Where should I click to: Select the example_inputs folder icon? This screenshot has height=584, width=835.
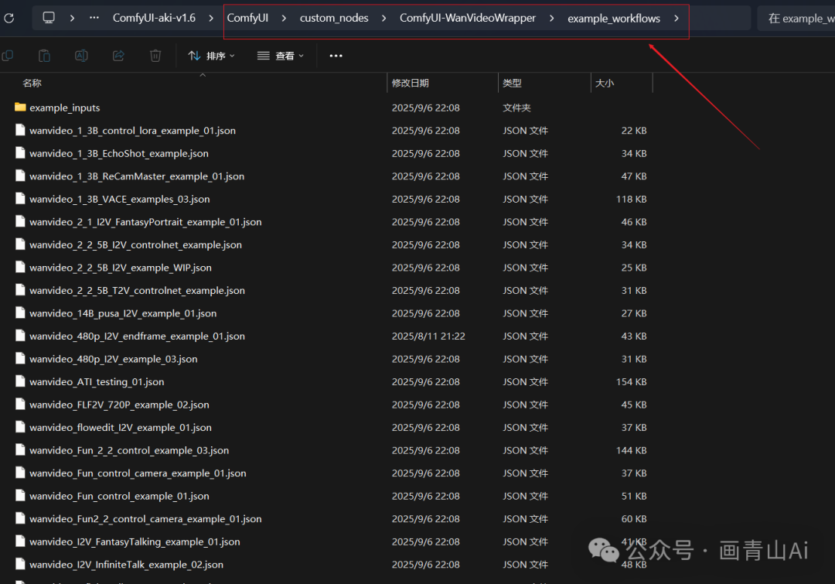(20, 108)
